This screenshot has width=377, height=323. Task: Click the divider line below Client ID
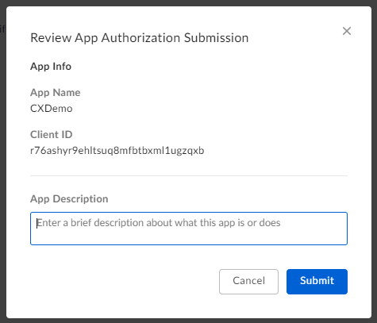click(189, 175)
